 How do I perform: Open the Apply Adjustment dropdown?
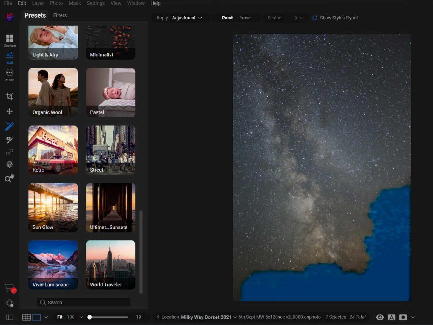pos(187,18)
